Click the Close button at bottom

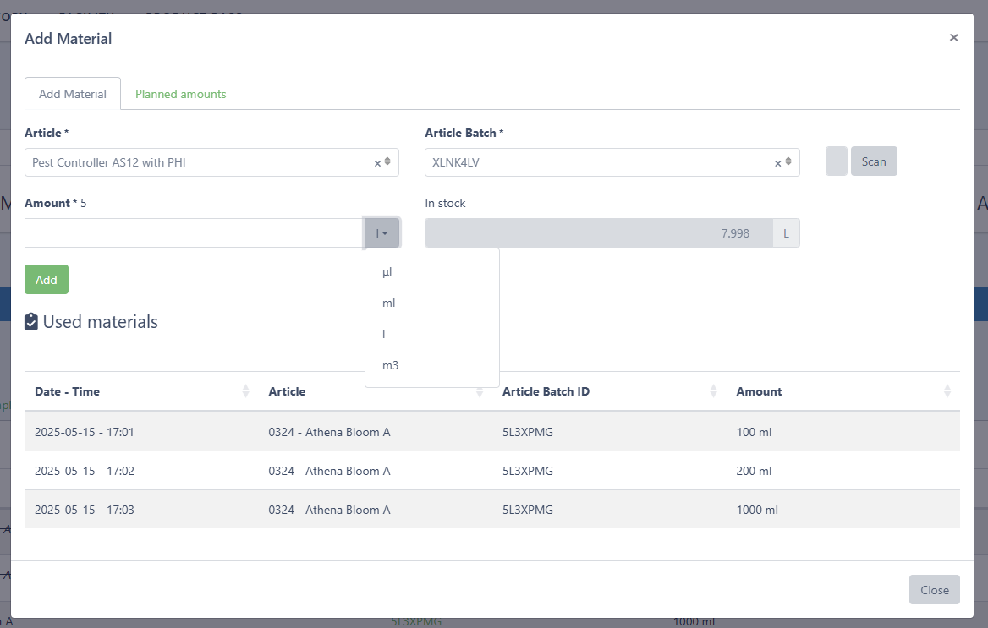click(934, 590)
